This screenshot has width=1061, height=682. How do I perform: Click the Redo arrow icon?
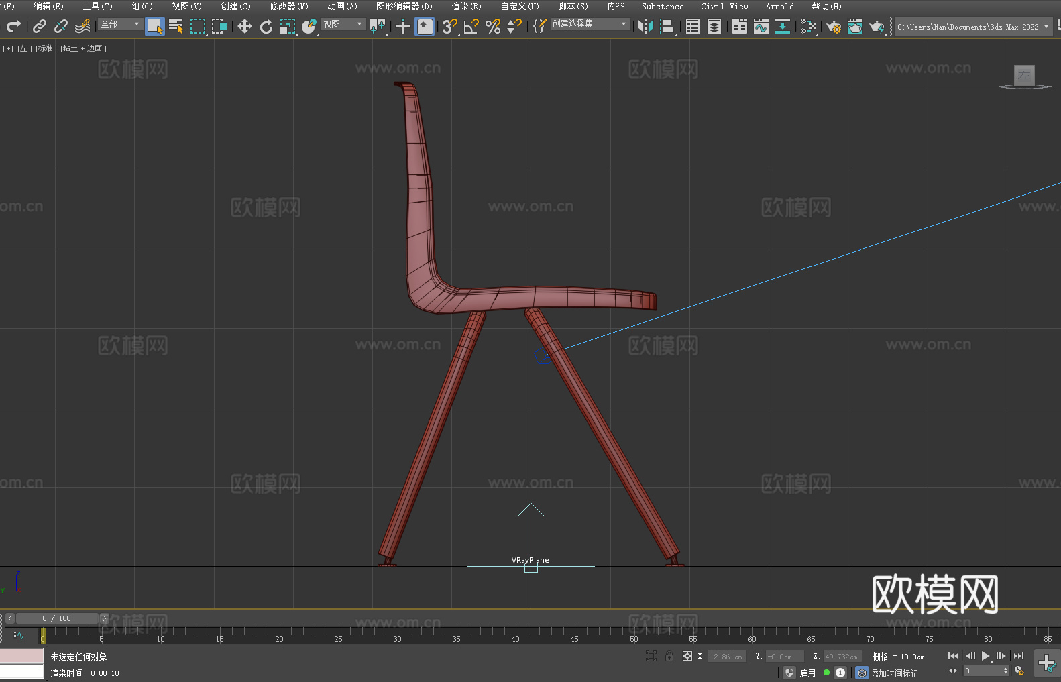[13, 26]
